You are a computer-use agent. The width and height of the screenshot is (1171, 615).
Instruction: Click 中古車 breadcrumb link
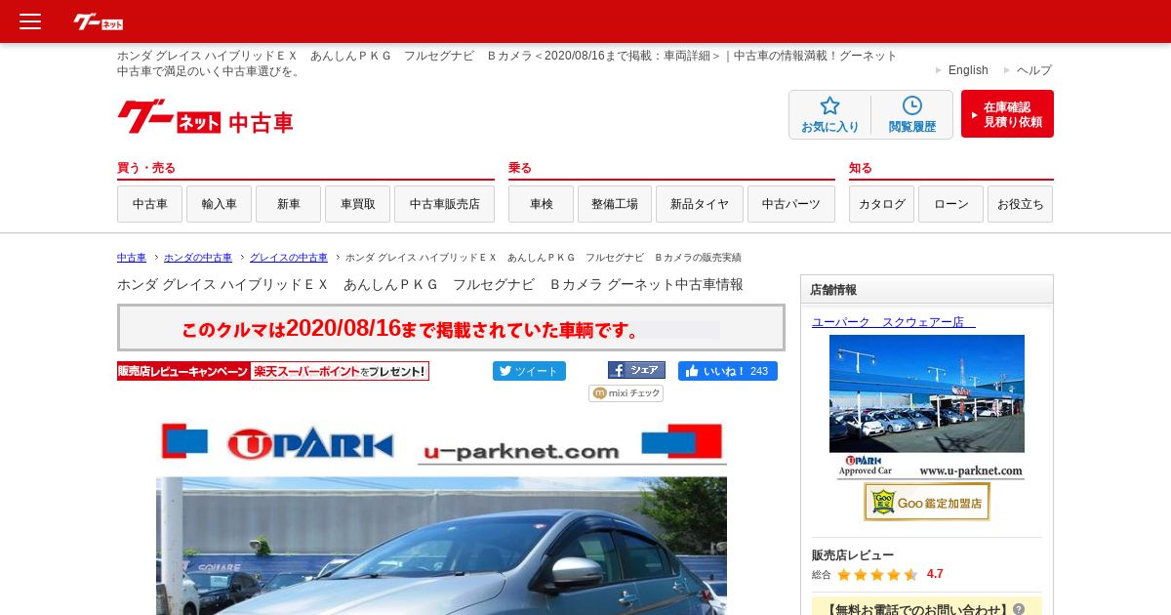pos(132,258)
